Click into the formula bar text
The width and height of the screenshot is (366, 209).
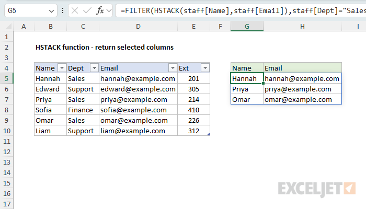click(x=241, y=11)
